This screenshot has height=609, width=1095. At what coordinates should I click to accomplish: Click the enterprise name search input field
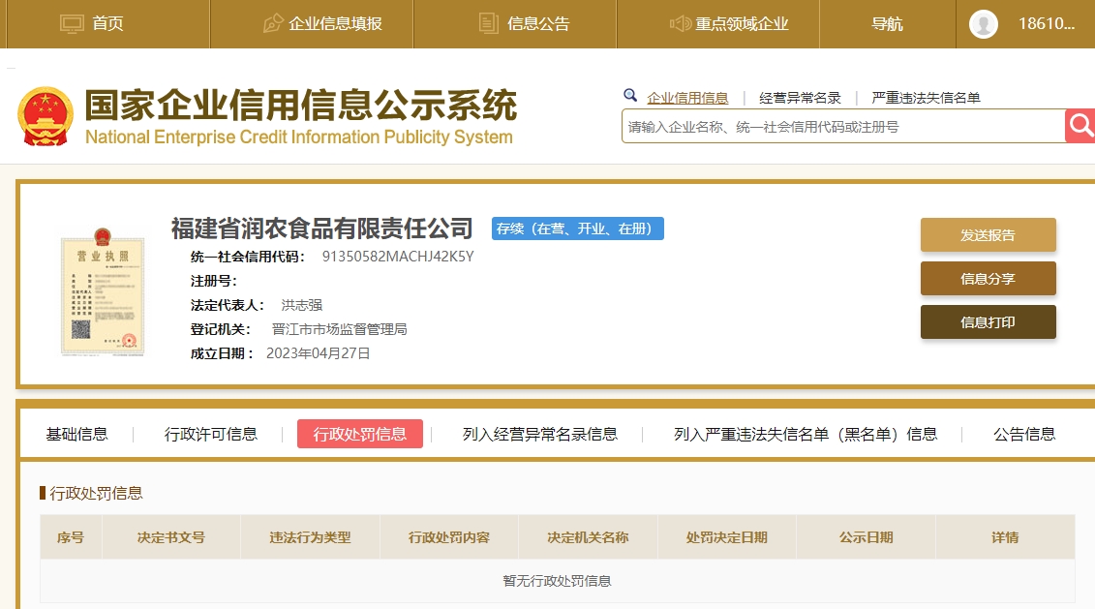point(842,127)
